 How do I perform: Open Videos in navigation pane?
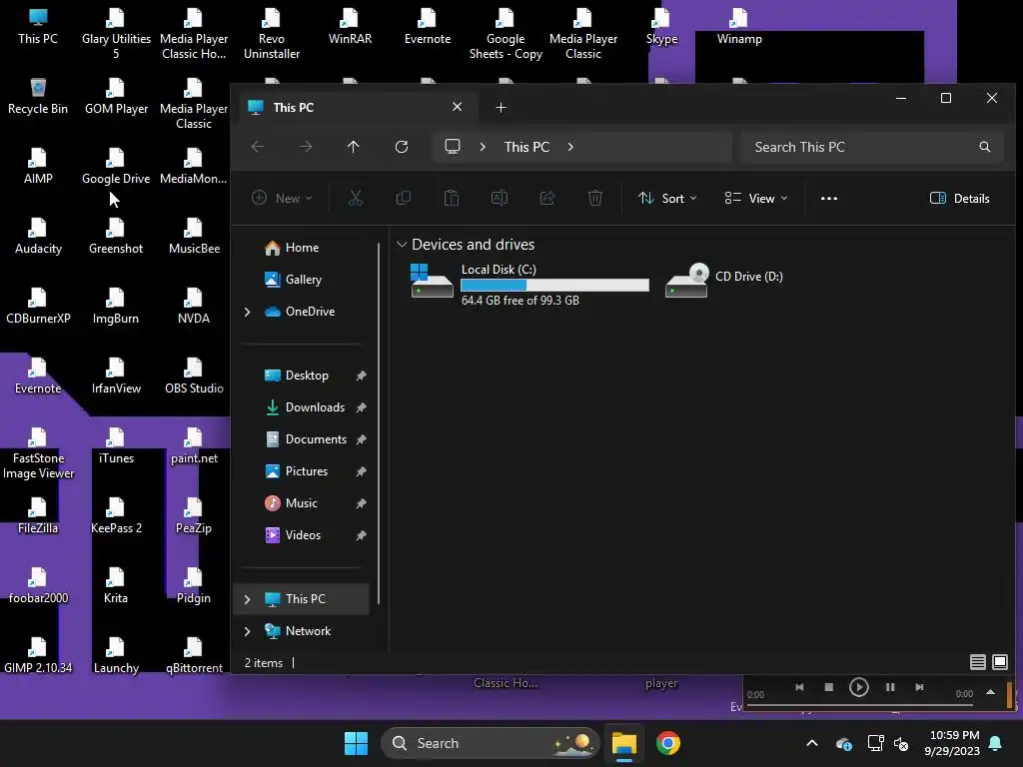tap(302, 535)
